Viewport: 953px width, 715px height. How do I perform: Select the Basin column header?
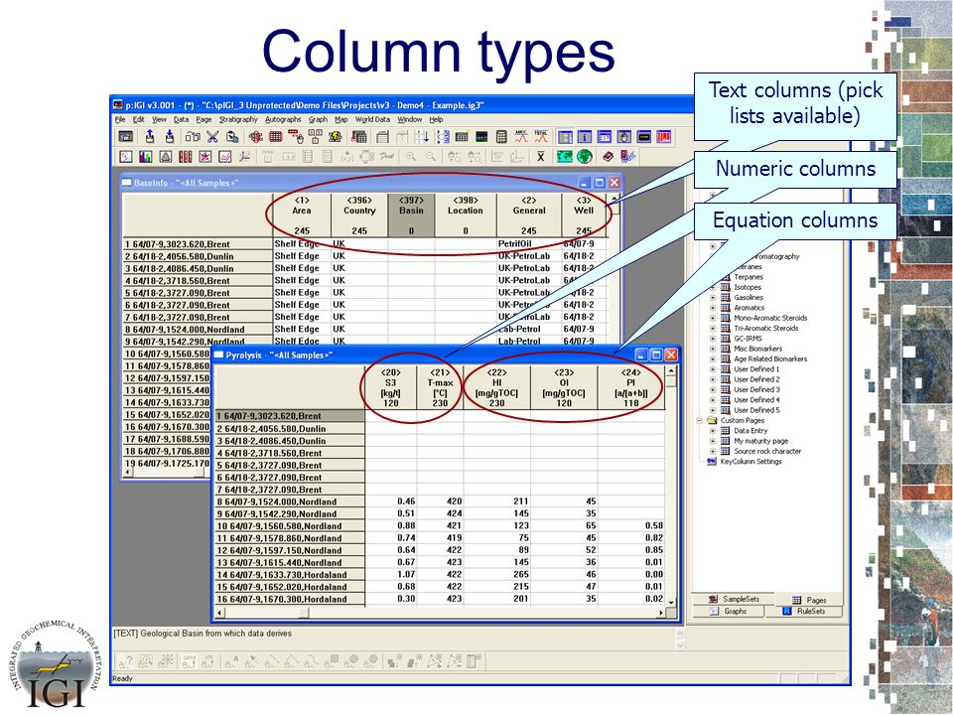tap(411, 215)
